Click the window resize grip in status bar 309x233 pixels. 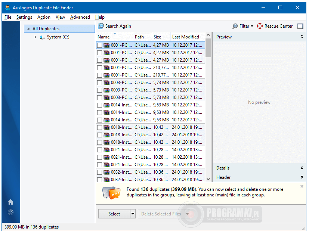(x=304, y=229)
